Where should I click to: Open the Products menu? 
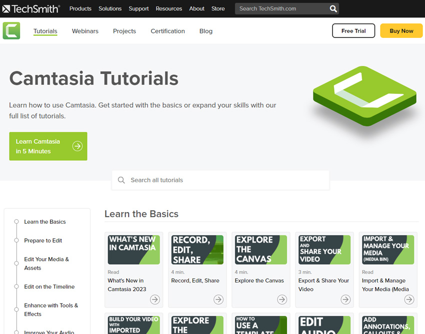click(80, 8)
